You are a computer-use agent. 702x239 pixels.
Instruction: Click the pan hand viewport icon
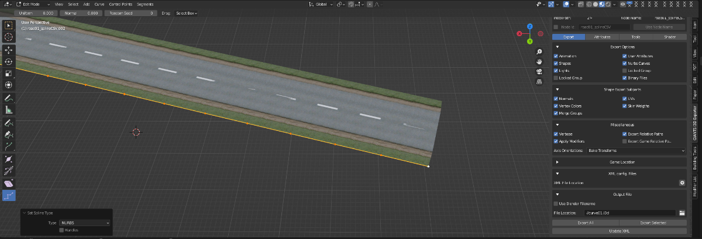pos(539,61)
